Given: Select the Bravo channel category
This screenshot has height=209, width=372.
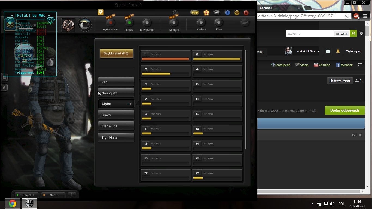Looking at the screenshot, I should 116,115.
